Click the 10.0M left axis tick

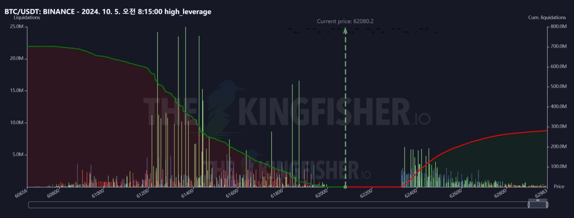pos(16,123)
